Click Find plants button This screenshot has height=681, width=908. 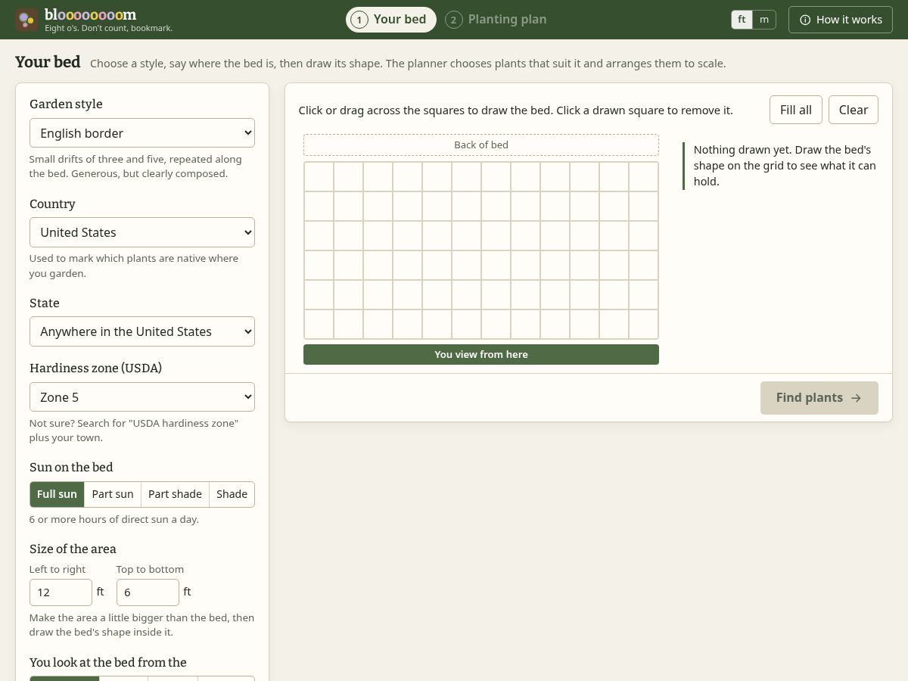click(x=819, y=398)
